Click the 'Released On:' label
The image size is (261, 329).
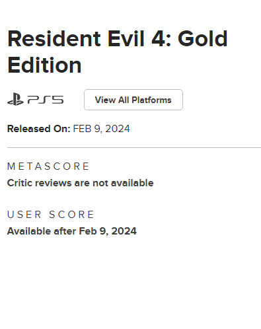coord(39,129)
